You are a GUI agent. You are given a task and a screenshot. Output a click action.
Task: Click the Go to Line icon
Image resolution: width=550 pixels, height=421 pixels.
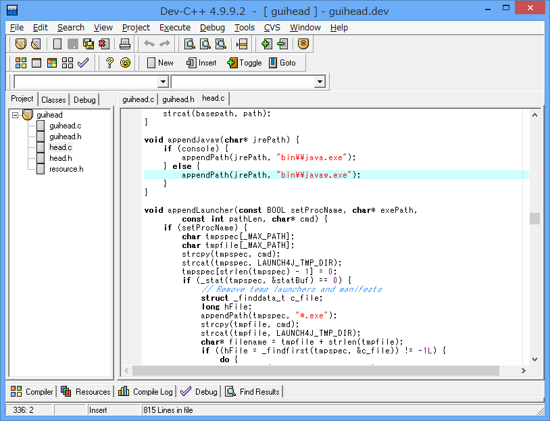[x=242, y=44]
